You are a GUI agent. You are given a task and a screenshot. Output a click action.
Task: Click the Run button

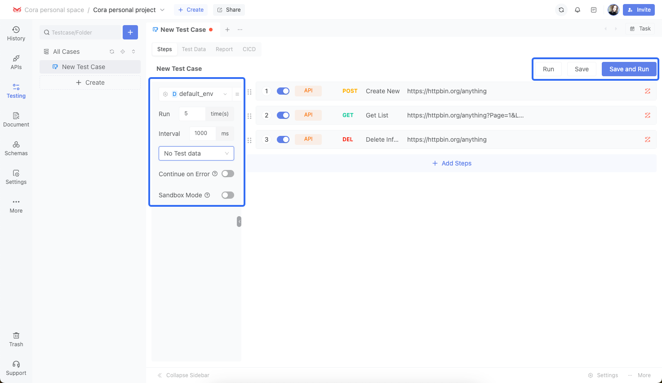(548, 69)
